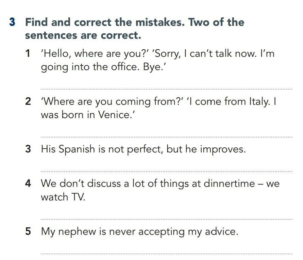
Task: Click the word 'improves' in sentence 3
Action: click(221, 149)
